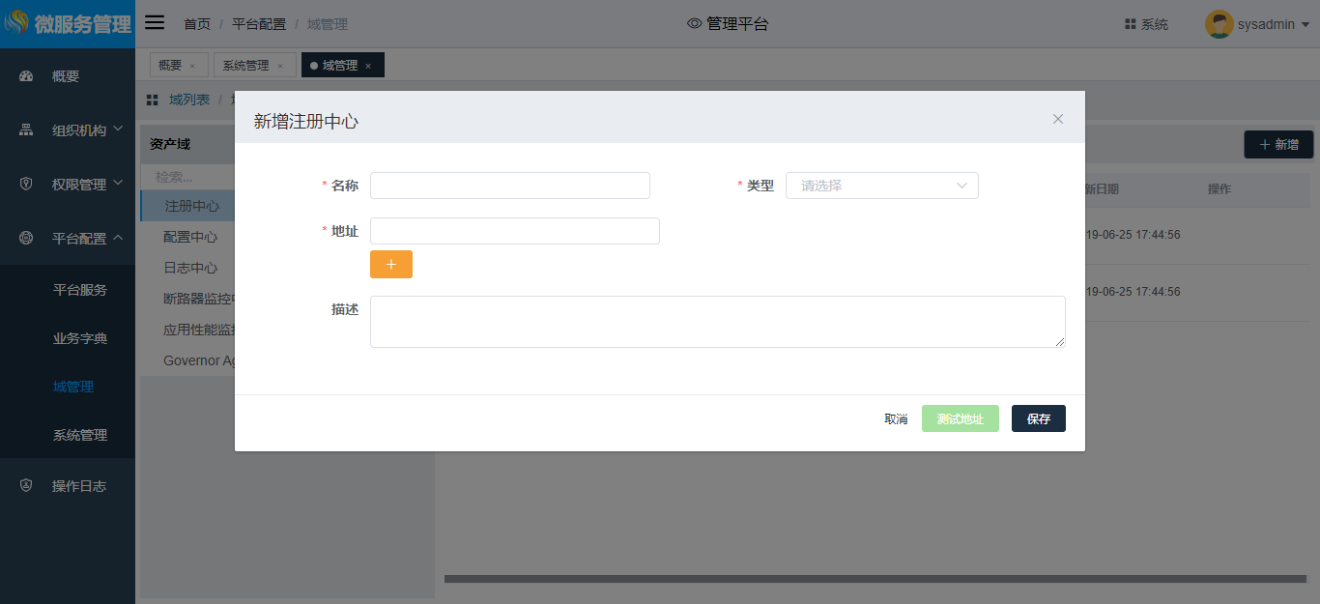
Task: Close the 系统管理 tab using its x
Action: click(x=280, y=66)
